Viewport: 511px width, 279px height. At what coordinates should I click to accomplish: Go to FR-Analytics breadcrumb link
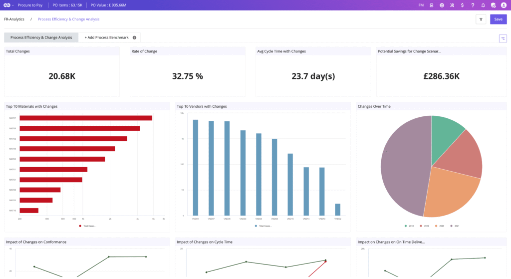pos(13,19)
